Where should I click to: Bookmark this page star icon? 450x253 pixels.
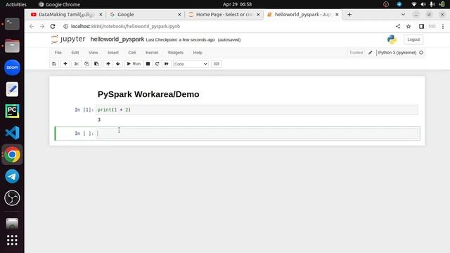409,27
